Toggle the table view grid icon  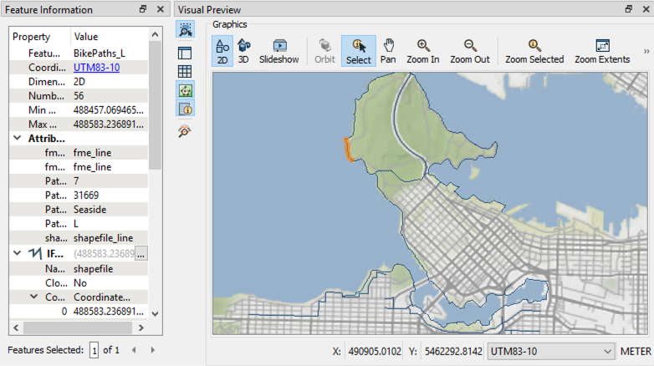(x=185, y=71)
